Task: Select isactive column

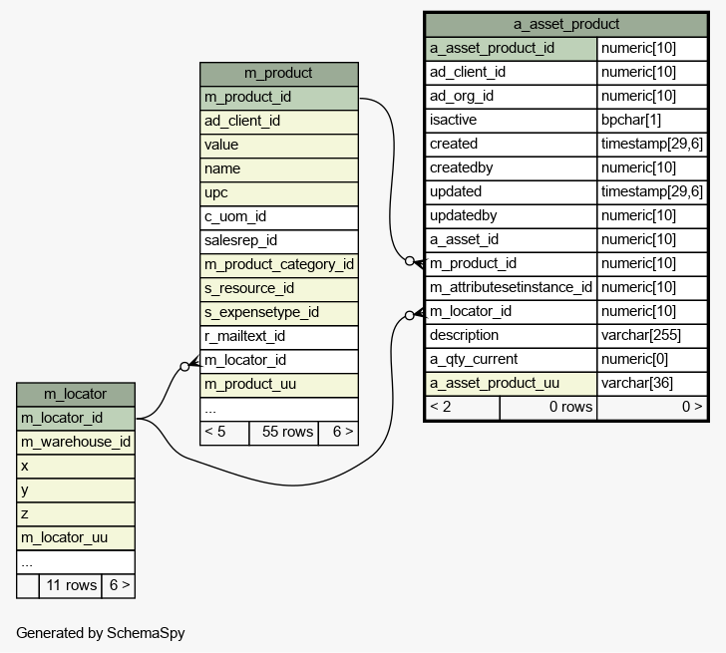Action: click(x=511, y=121)
